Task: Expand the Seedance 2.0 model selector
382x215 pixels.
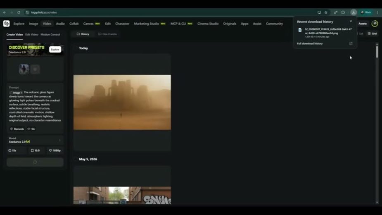Action: pos(35,140)
